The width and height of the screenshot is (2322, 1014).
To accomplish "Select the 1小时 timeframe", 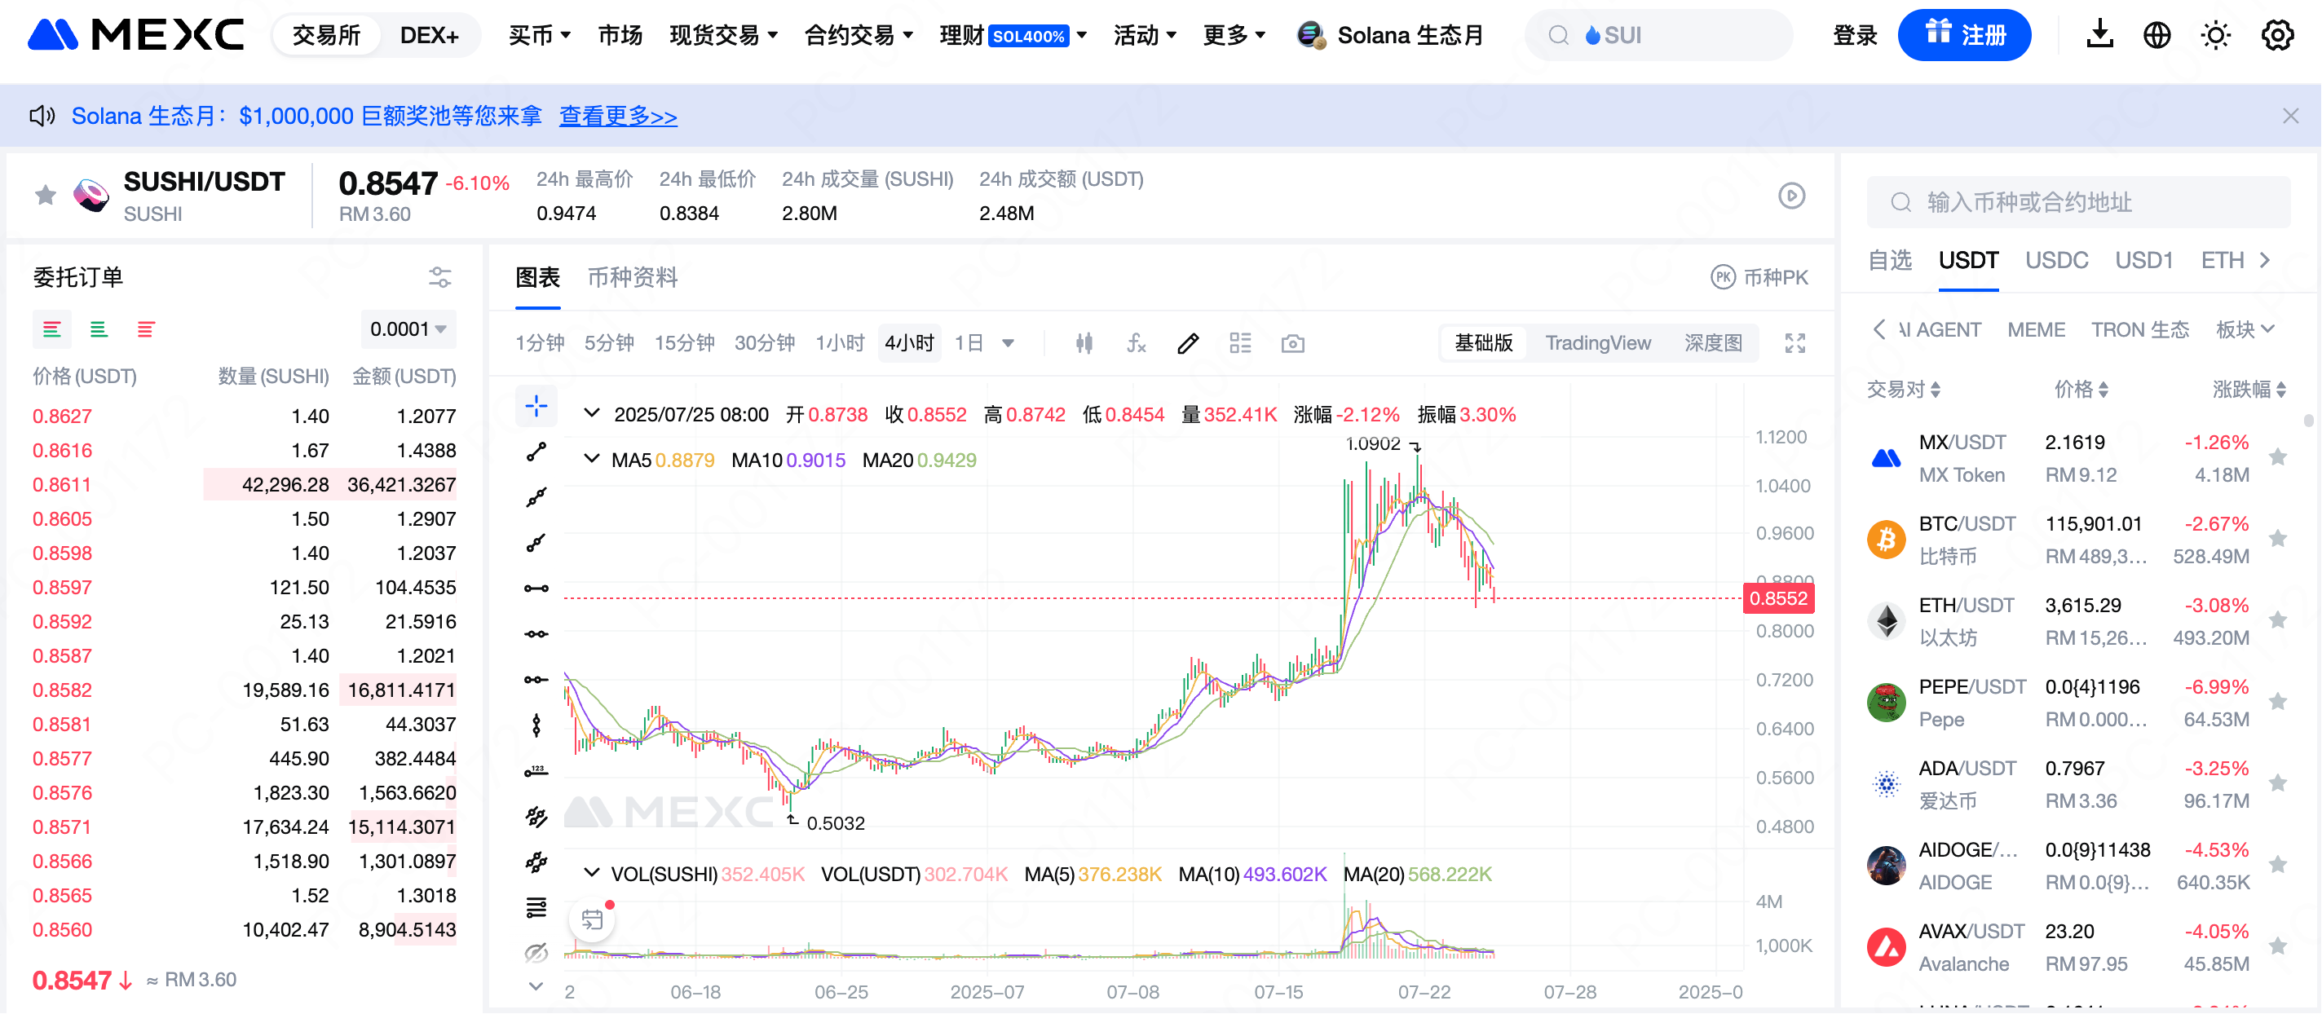I will [839, 343].
